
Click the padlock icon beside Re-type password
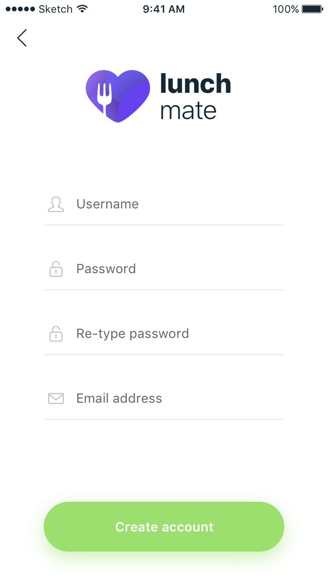tap(56, 334)
